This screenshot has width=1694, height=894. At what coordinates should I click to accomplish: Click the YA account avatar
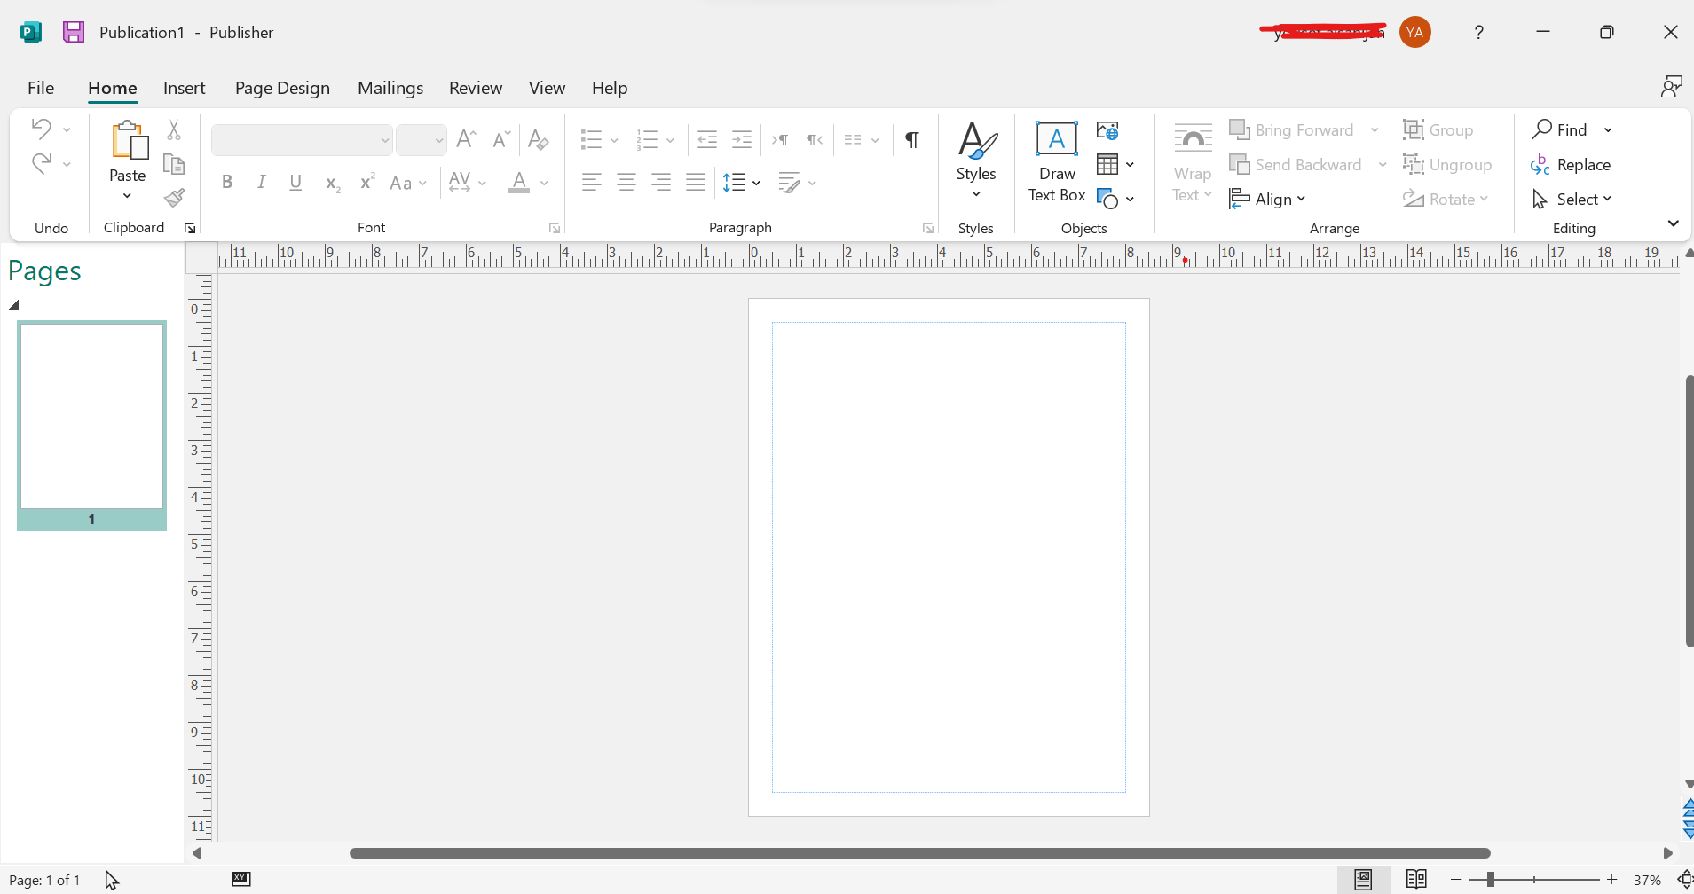pyautogui.click(x=1415, y=32)
